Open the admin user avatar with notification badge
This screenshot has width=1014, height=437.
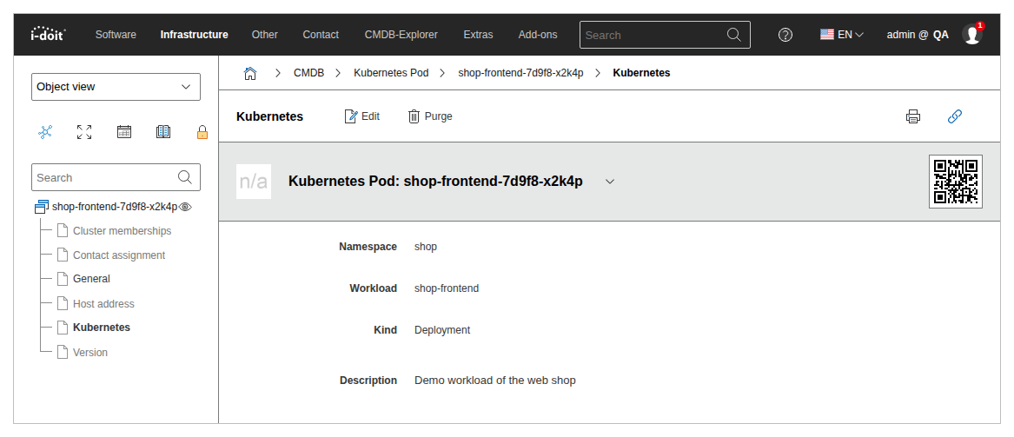[x=972, y=34]
